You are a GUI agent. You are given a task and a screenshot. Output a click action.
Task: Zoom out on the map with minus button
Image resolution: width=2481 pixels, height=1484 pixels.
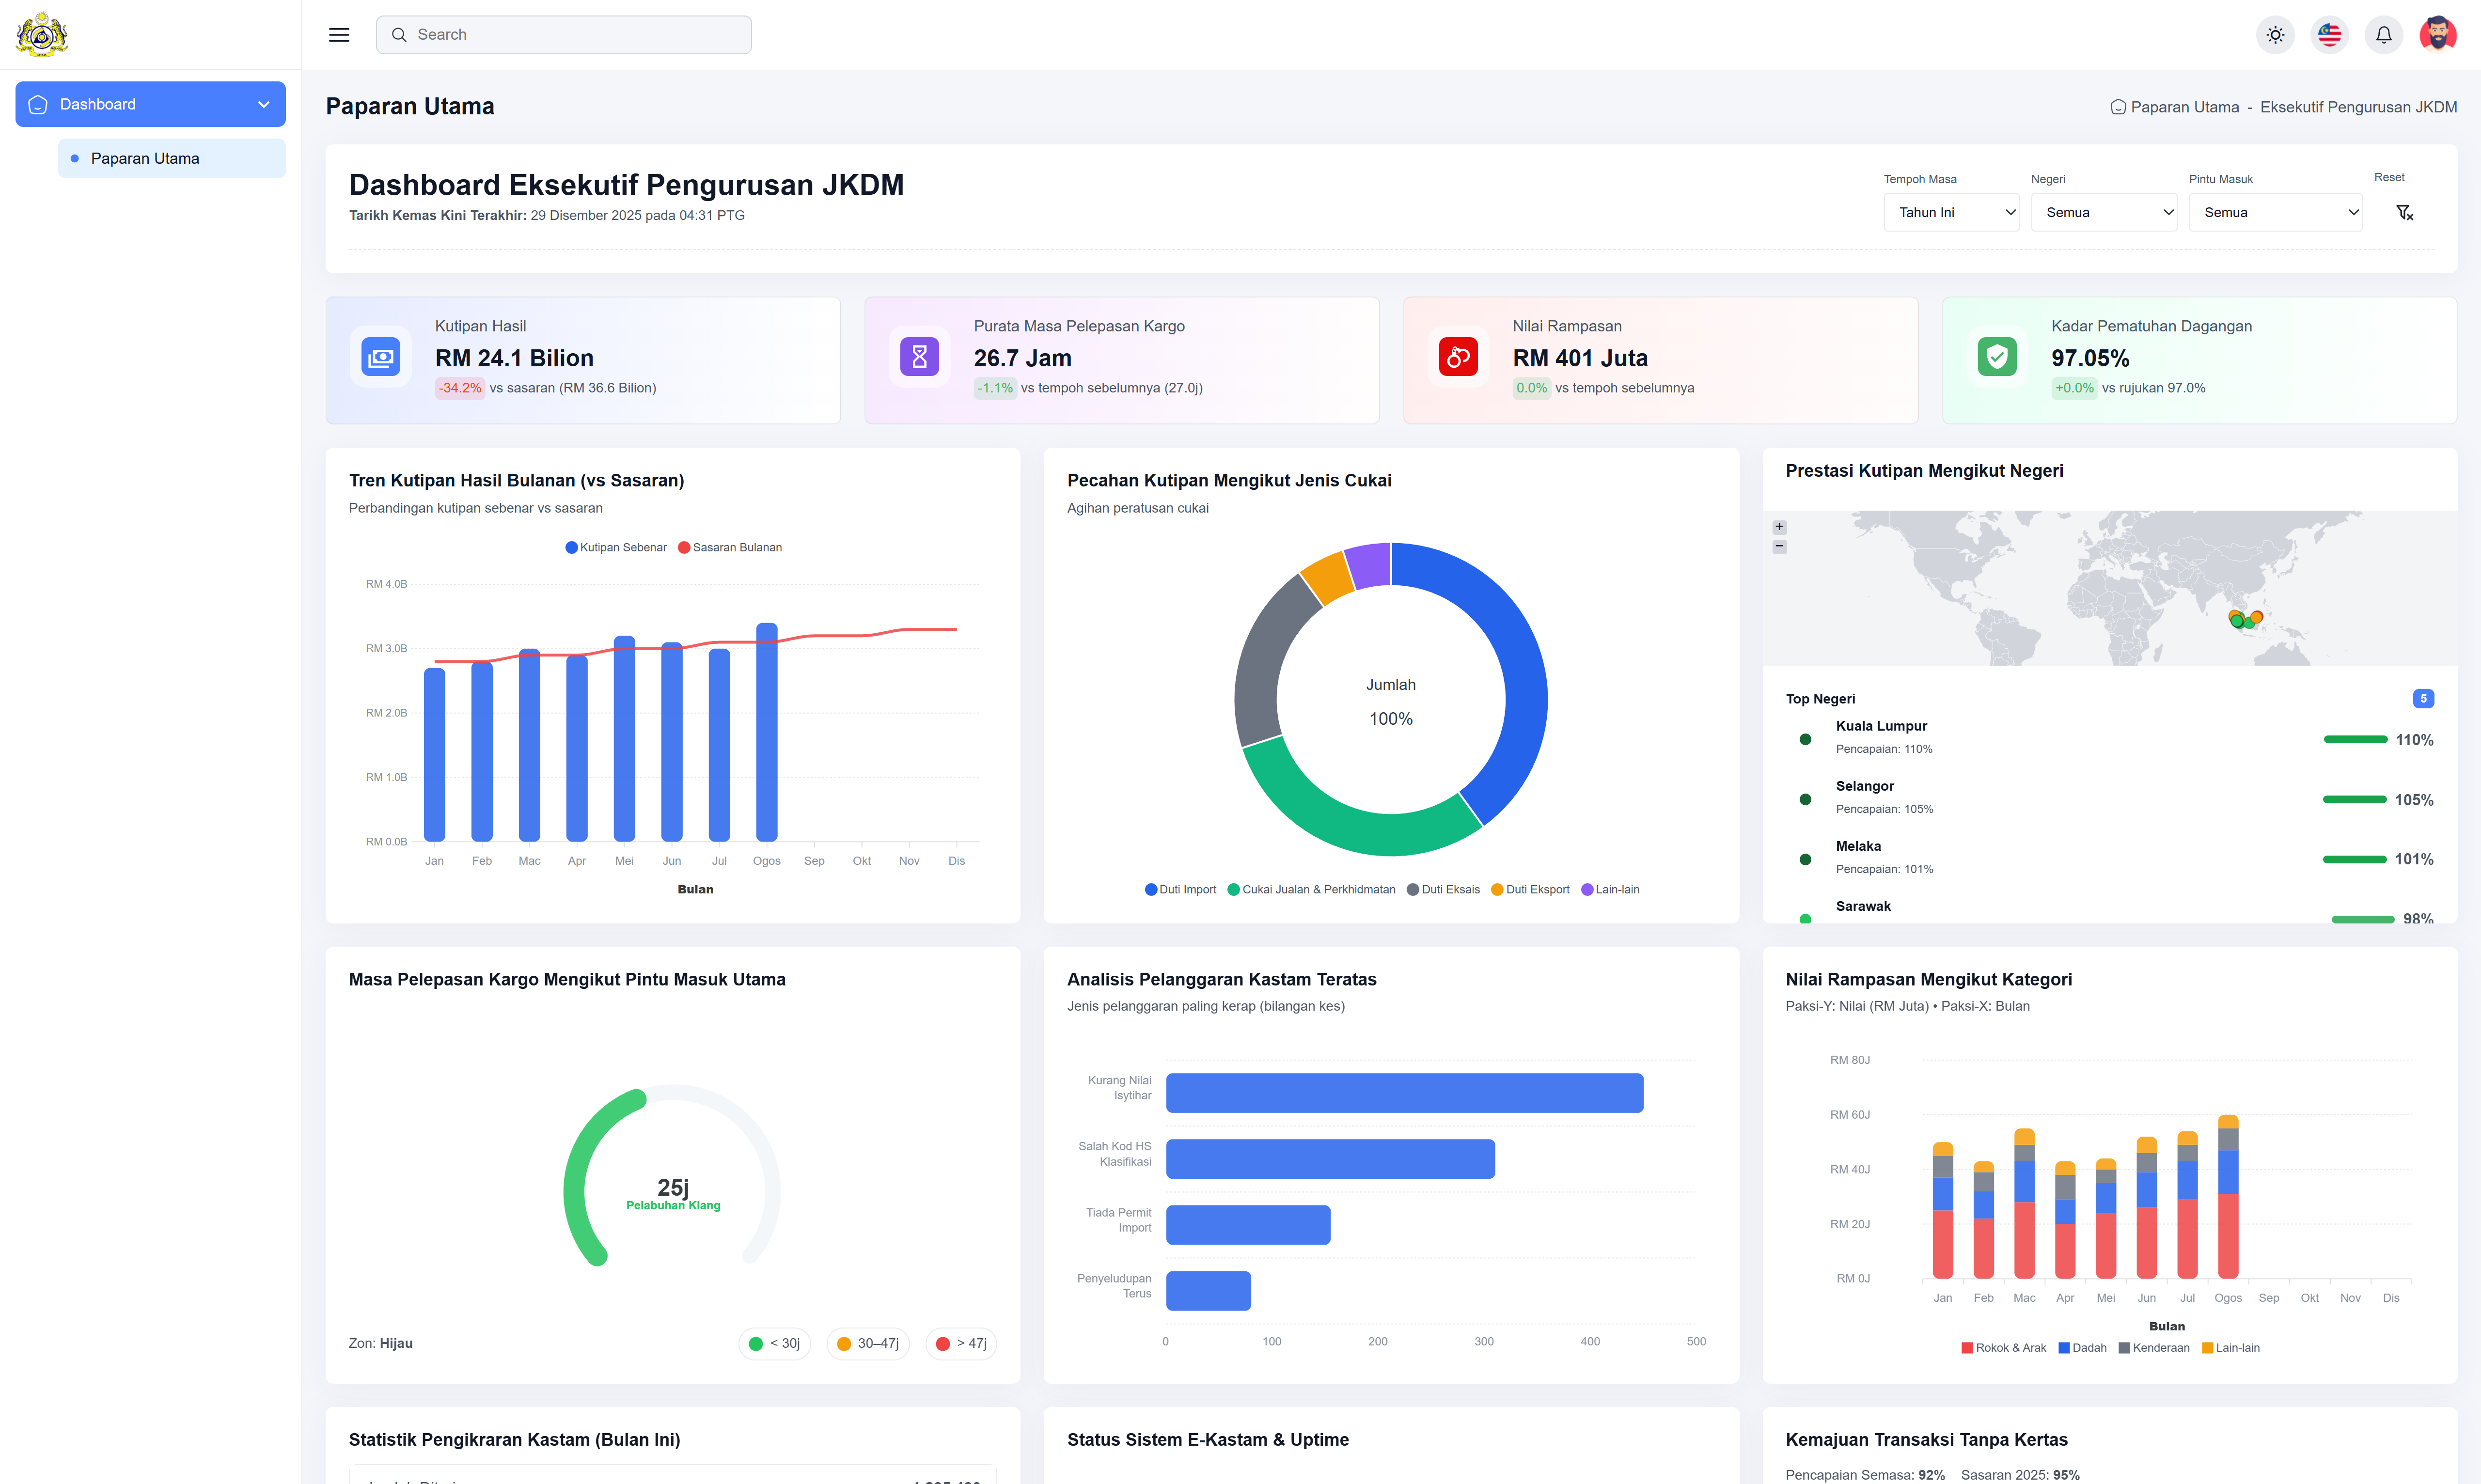click(1779, 546)
